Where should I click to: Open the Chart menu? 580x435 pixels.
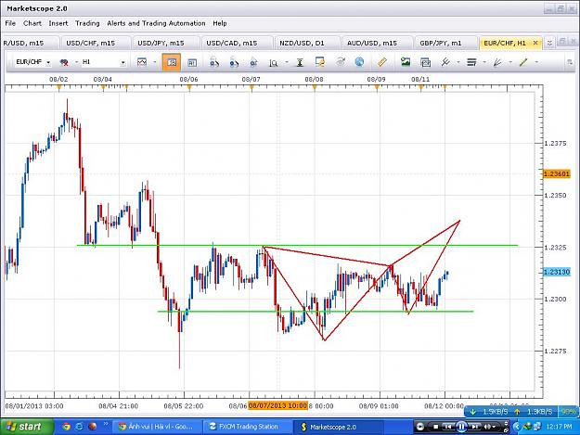point(32,23)
